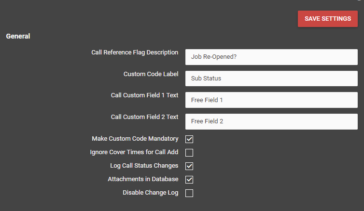Click the Custom Code Label caption
This screenshot has height=211, width=364.
pyautogui.click(x=151, y=74)
